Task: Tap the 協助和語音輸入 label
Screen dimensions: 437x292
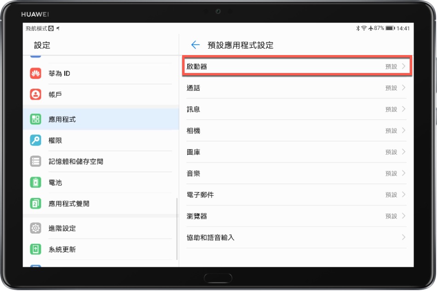Action: coord(210,238)
